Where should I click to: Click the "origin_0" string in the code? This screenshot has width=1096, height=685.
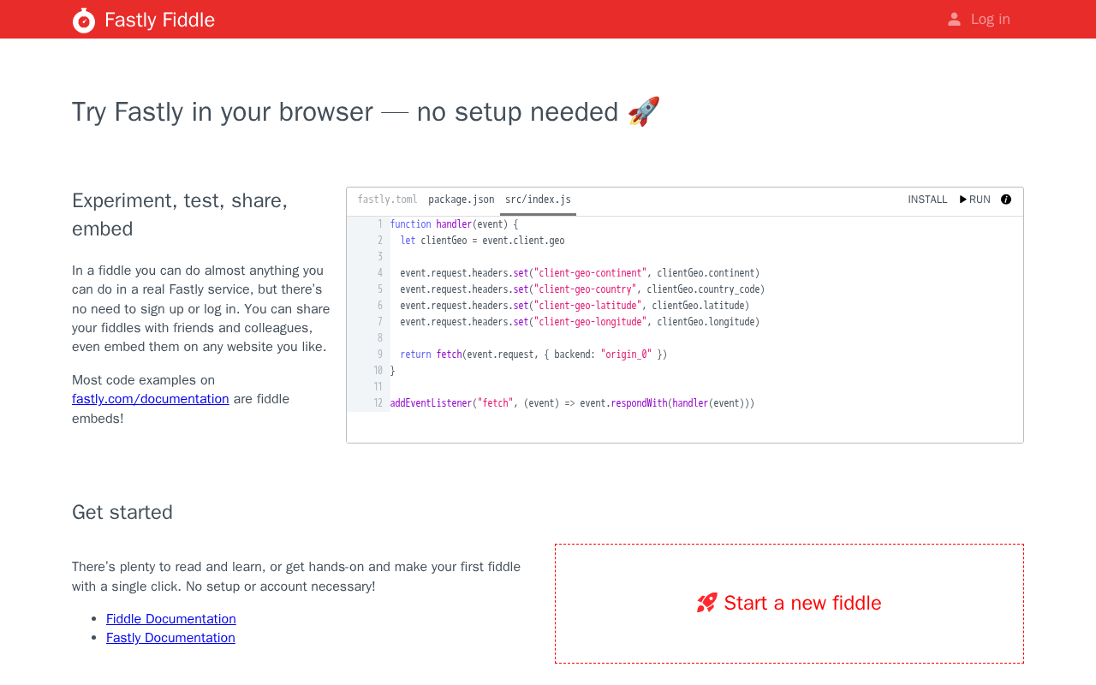coord(626,354)
